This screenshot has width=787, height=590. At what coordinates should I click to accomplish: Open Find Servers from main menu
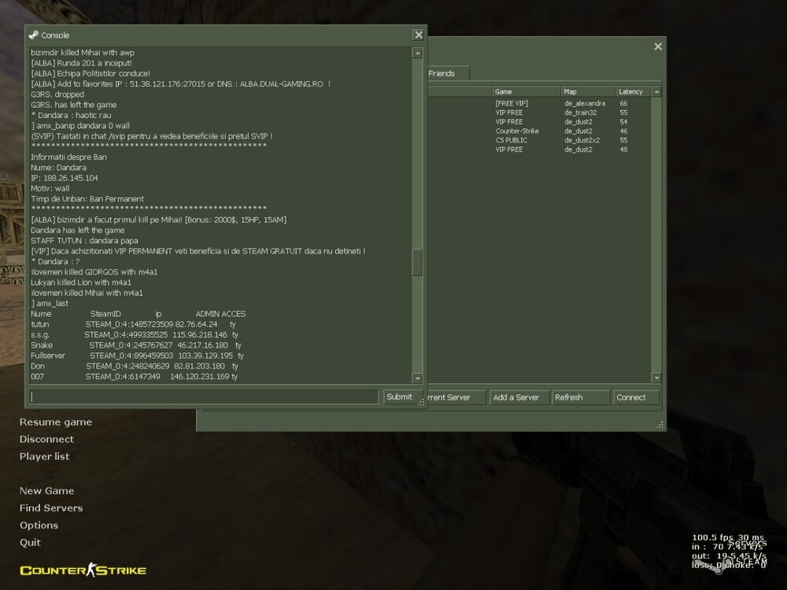(51, 508)
